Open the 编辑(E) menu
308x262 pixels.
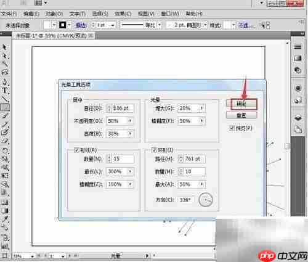(31, 14)
